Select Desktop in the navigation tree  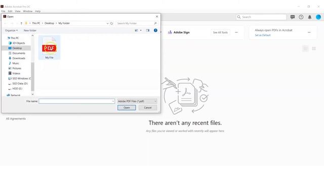tap(17, 48)
